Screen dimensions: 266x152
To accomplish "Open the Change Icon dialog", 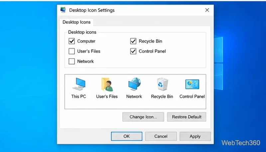I will 143,117.
